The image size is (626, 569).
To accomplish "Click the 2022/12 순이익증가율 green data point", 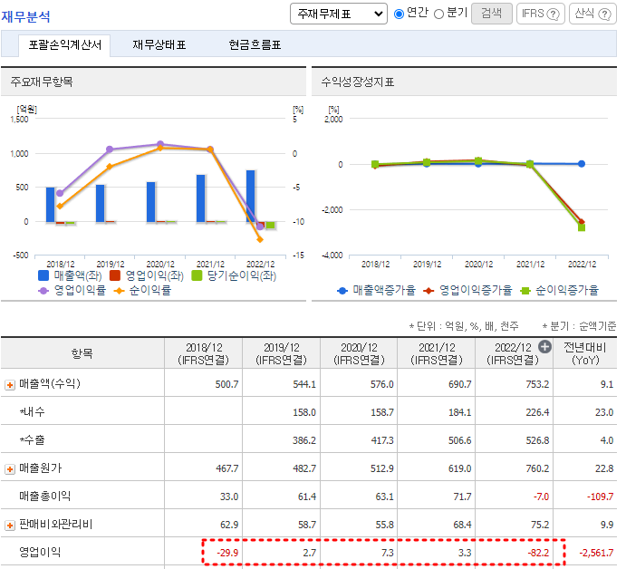I will pos(582,227).
